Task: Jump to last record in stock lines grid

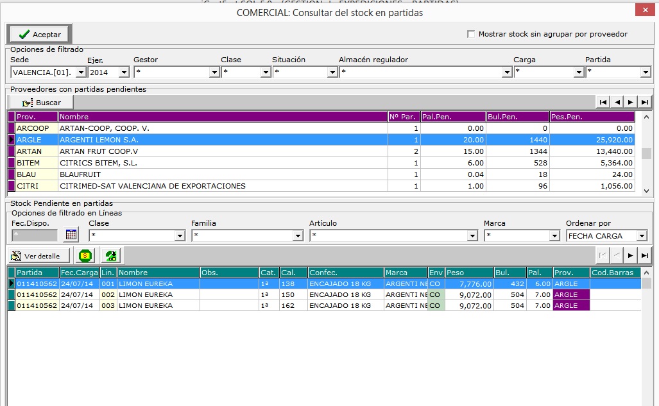Action: coord(645,255)
